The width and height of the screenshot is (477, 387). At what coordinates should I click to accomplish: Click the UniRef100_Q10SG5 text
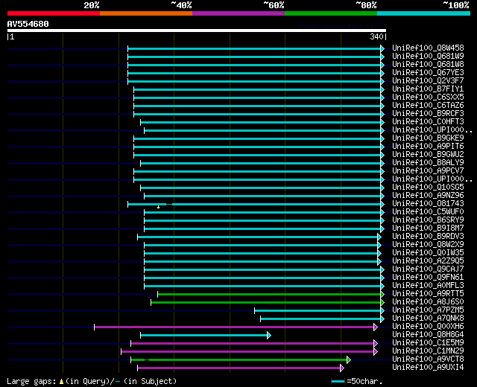click(428, 187)
